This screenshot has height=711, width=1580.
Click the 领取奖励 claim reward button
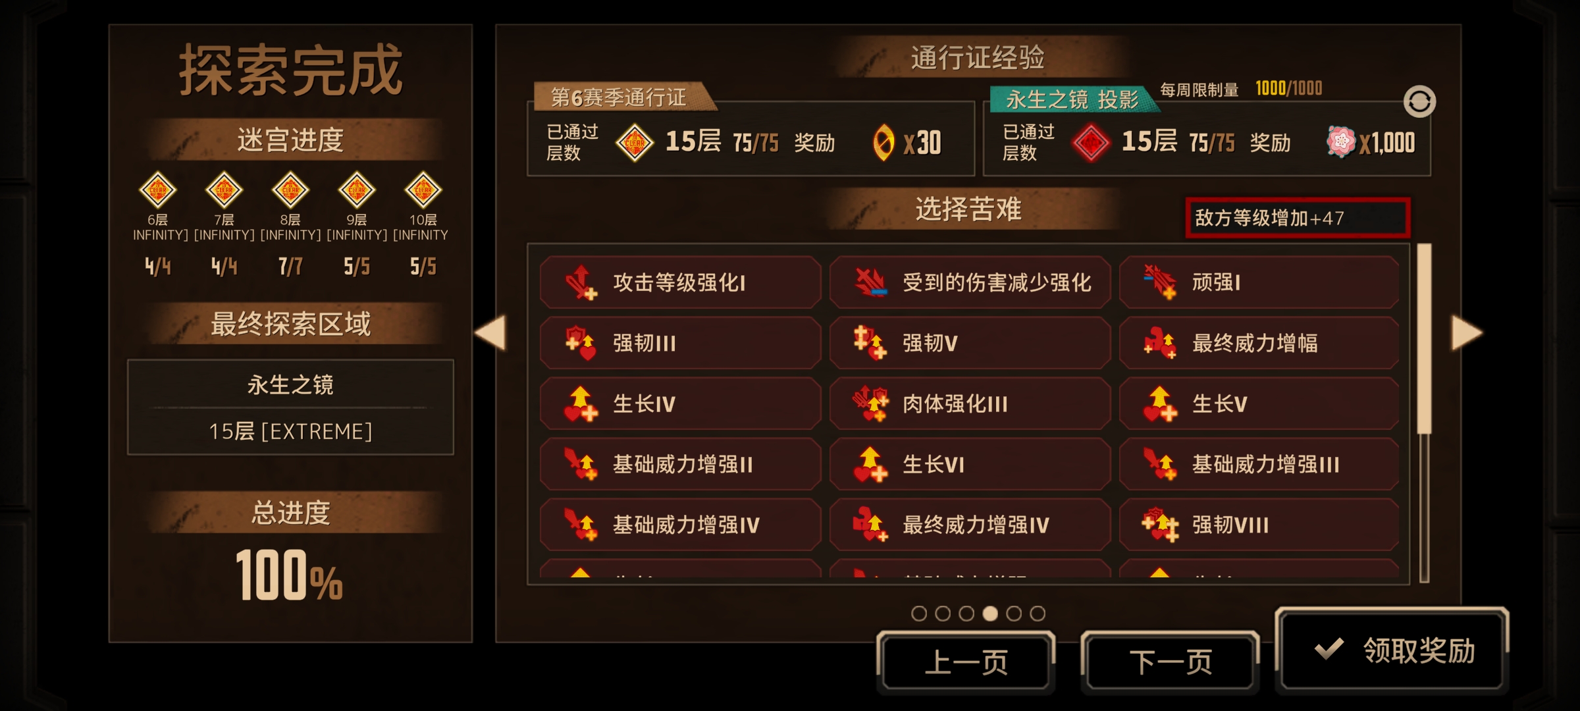pyautogui.click(x=1392, y=650)
